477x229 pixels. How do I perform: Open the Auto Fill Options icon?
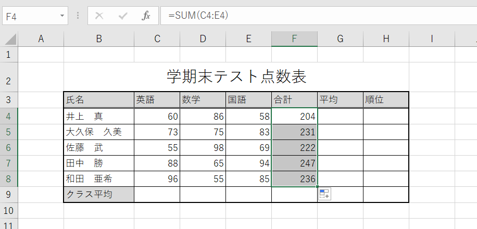click(x=325, y=195)
